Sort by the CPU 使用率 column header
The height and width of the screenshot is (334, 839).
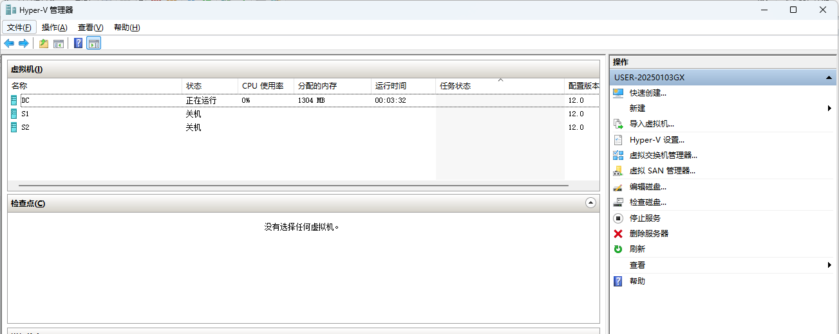266,85
